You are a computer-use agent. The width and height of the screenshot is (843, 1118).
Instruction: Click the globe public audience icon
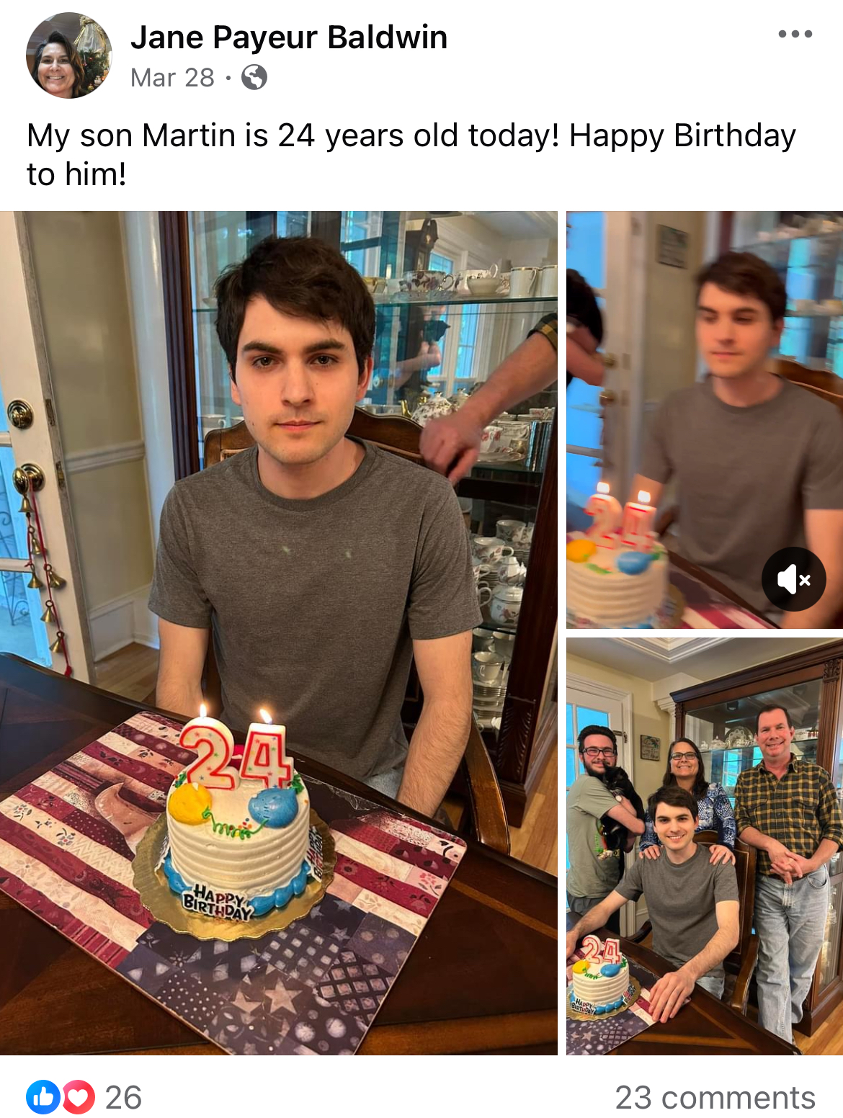tap(254, 77)
